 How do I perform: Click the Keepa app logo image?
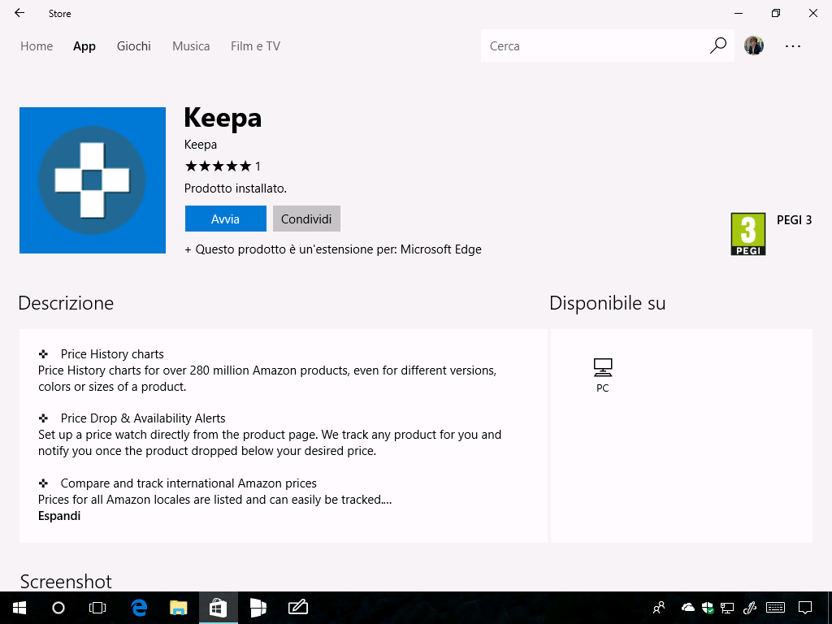tap(93, 180)
